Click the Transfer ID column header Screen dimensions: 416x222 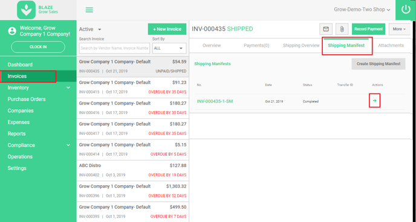pyautogui.click(x=345, y=85)
